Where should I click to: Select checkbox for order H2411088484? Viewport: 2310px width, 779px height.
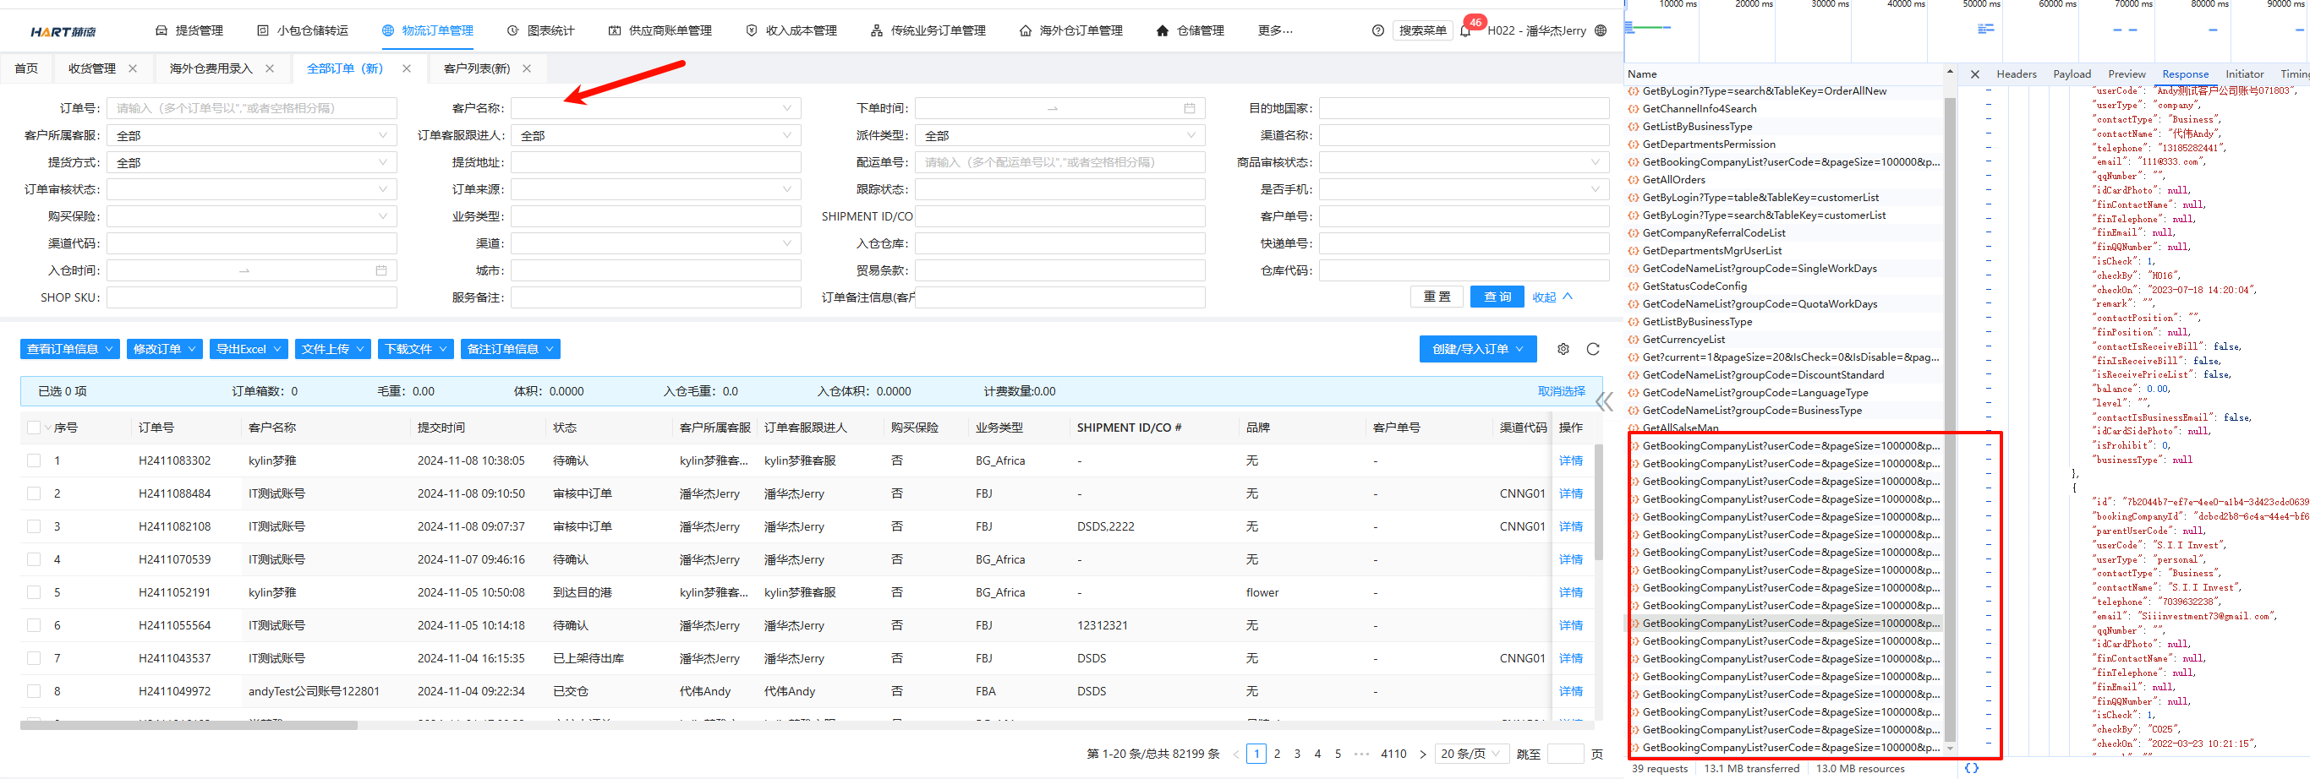click(34, 494)
